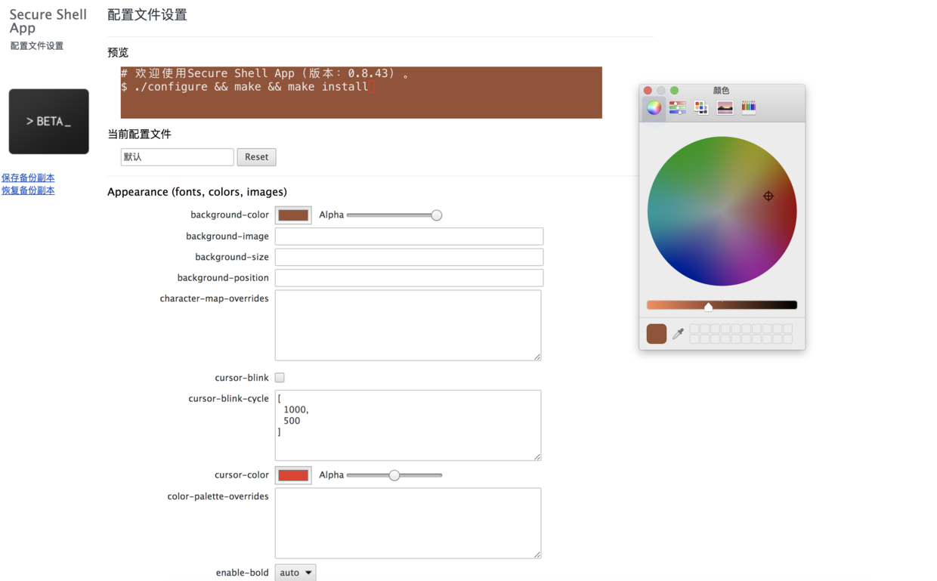Image resolution: width=937 pixels, height=581 pixels.
Task: Adjust the cursor-color Alpha slider
Action: coord(394,475)
